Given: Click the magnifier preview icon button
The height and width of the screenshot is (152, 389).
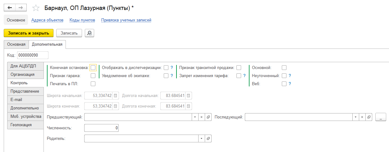Looking at the screenshot, I should pyautogui.click(x=89, y=33).
